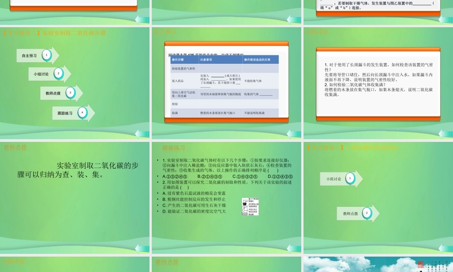The height and width of the screenshot is (272, 453).
Task: Click option C. 产生的二氧化碳可用生石灰干燥
Action: [x=194, y=205]
